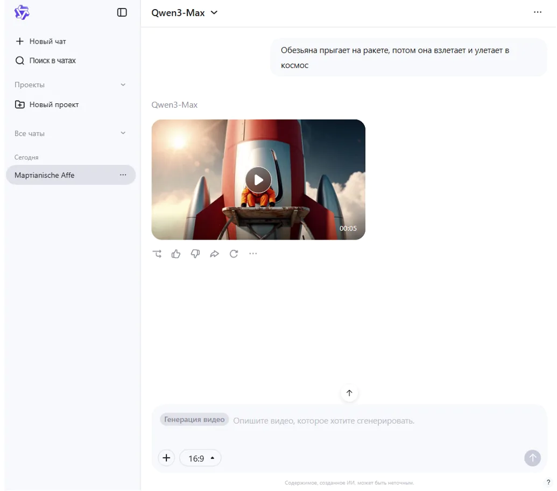Open Поиск в чатах search
The image size is (557, 491).
45,60
